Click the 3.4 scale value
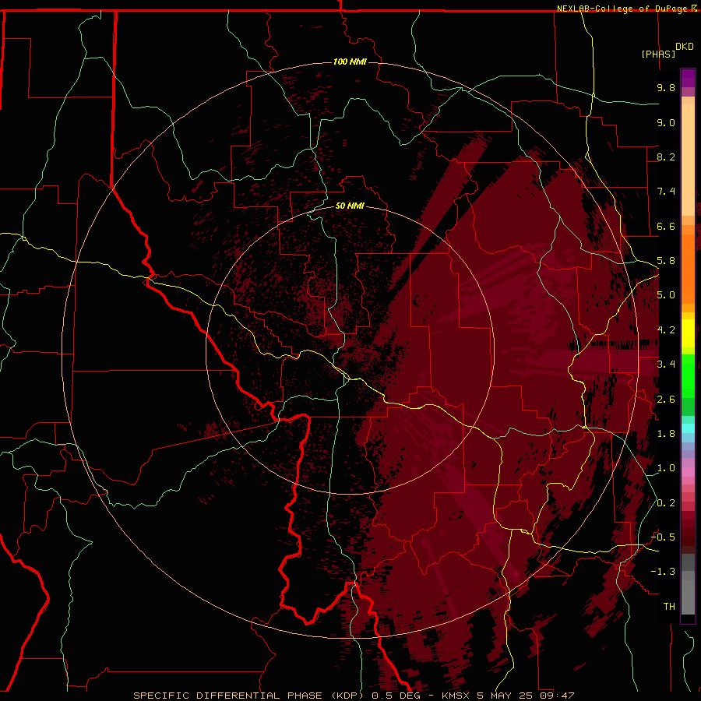Screen dimensions: 701x701 [x=666, y=365]
